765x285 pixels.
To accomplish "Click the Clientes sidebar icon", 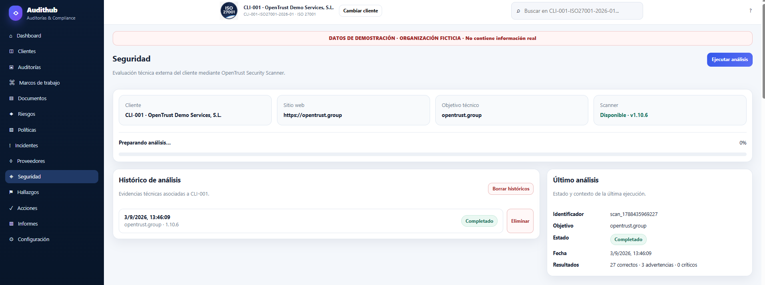I will [12, 51].
